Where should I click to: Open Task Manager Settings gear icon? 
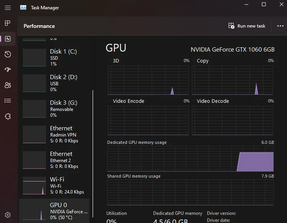point(8,215)
